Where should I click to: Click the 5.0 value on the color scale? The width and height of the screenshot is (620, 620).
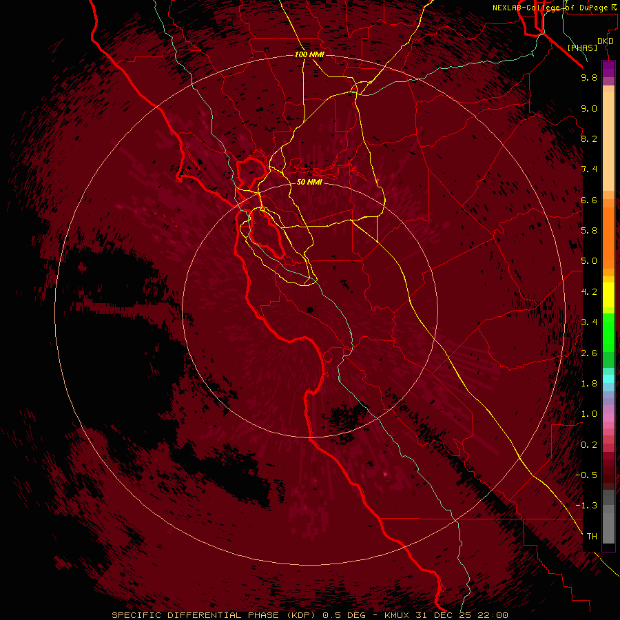pyautogui.click(x=589, y=261)
